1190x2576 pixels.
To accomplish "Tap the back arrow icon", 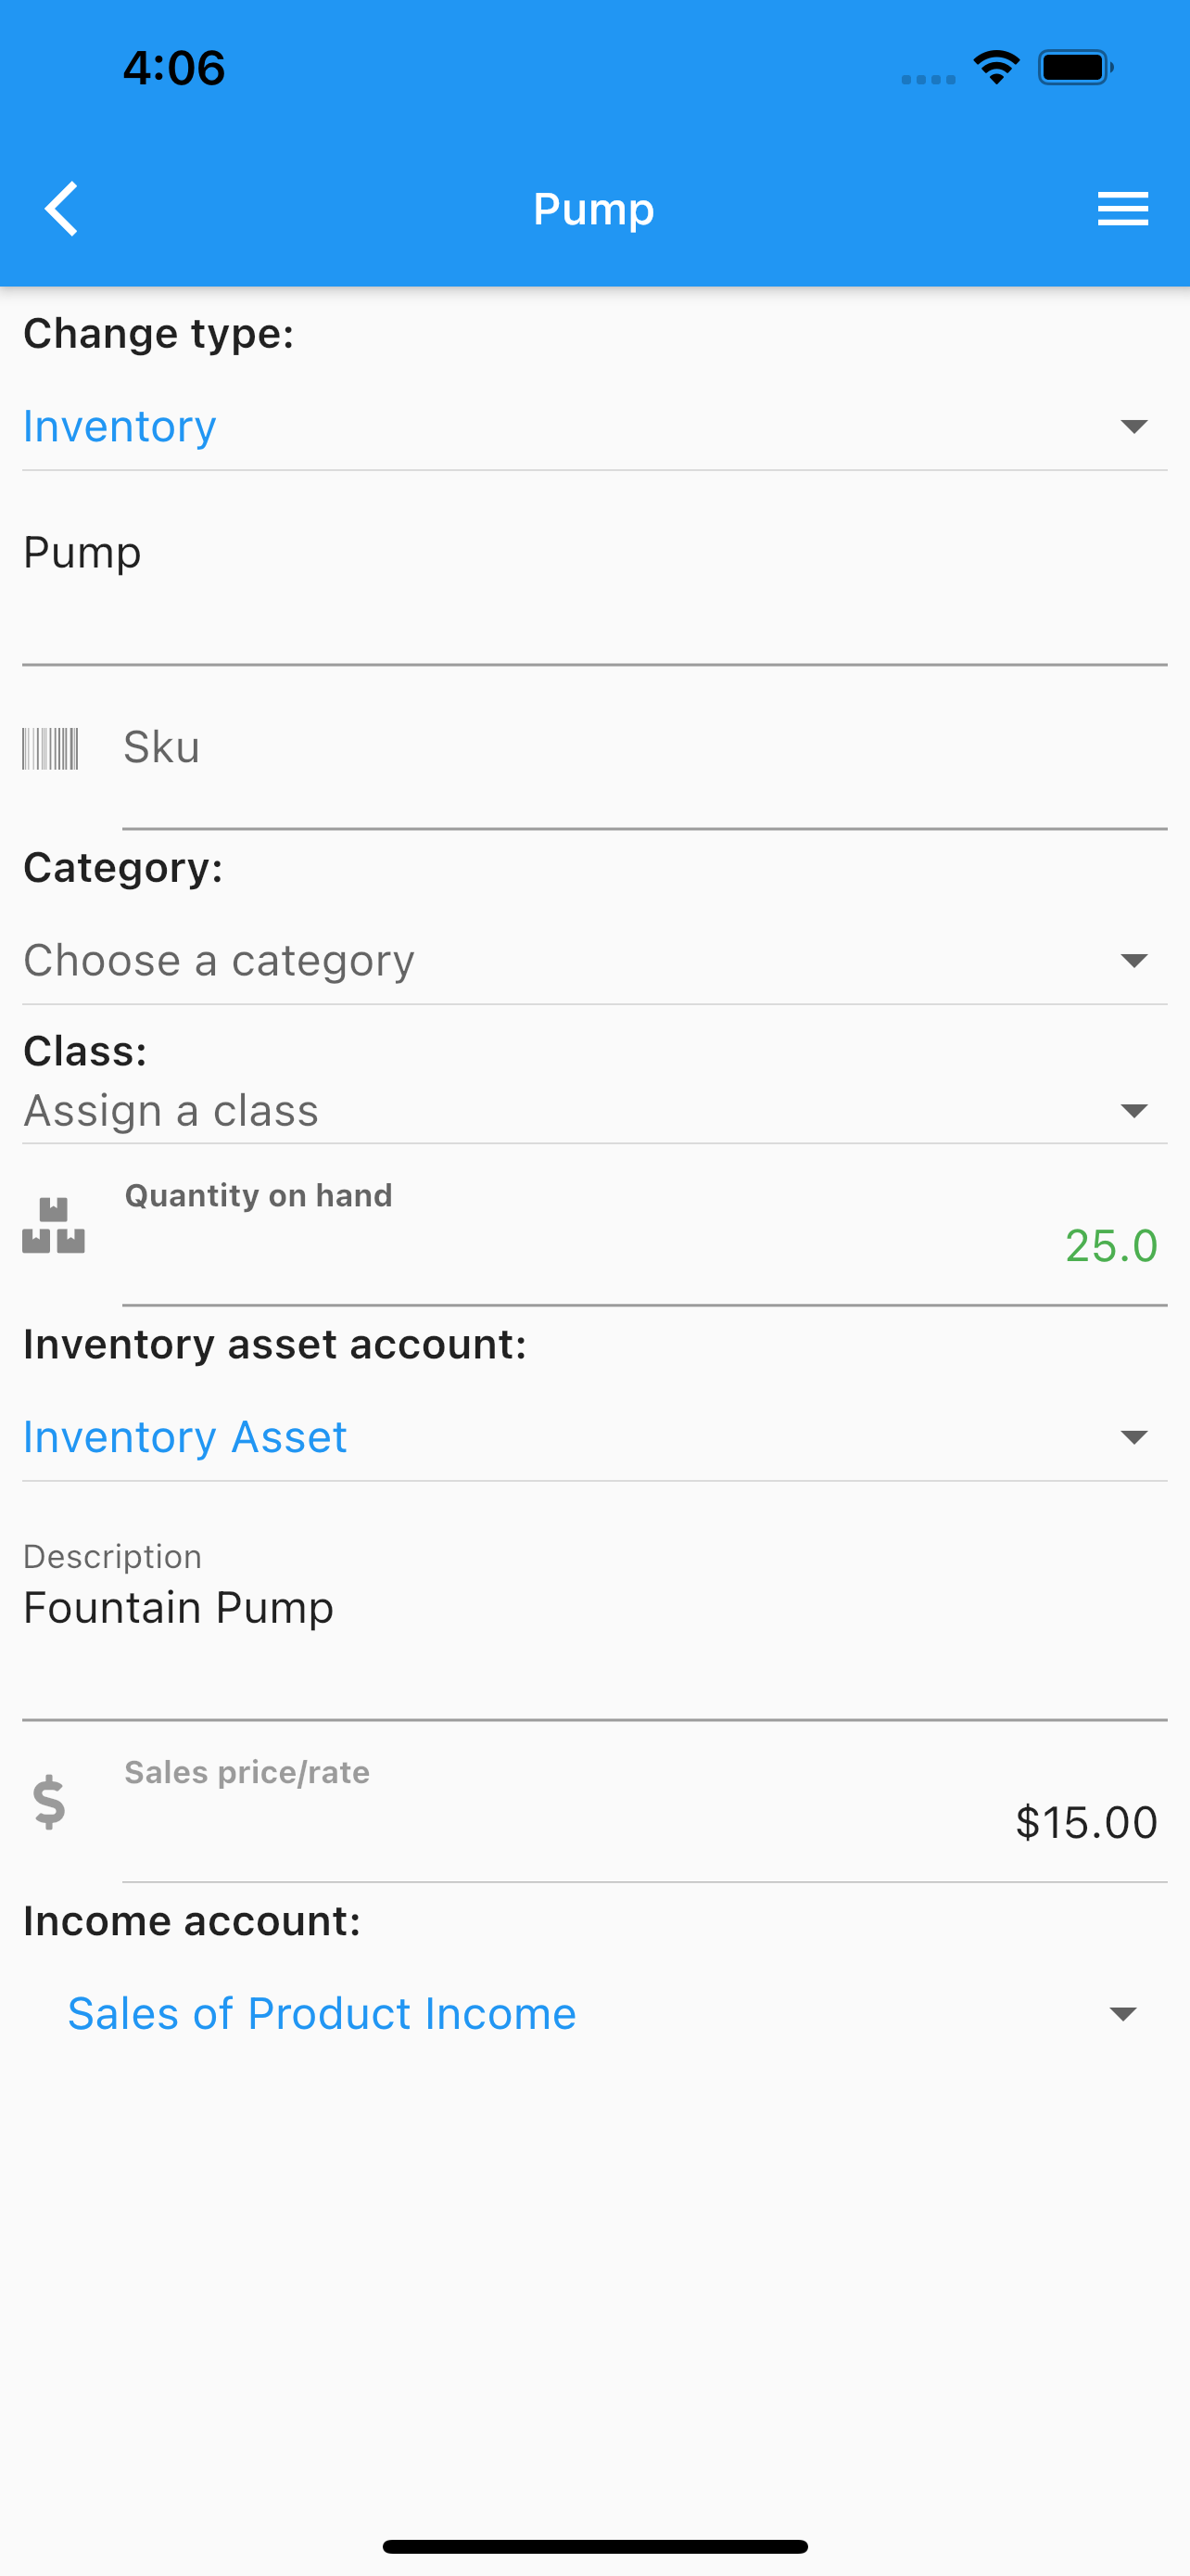I will [x=62, y=209].
